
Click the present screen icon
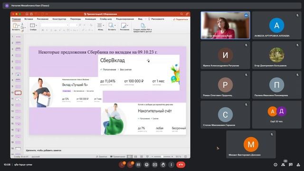[155, 165]
